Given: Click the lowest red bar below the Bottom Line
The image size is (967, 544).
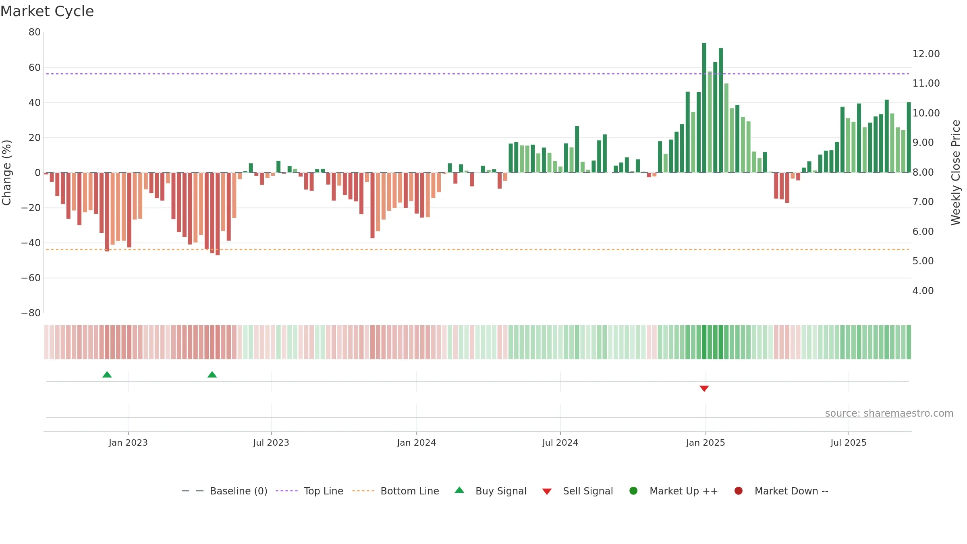Looking at the screenshot, I should coord(218,214).
